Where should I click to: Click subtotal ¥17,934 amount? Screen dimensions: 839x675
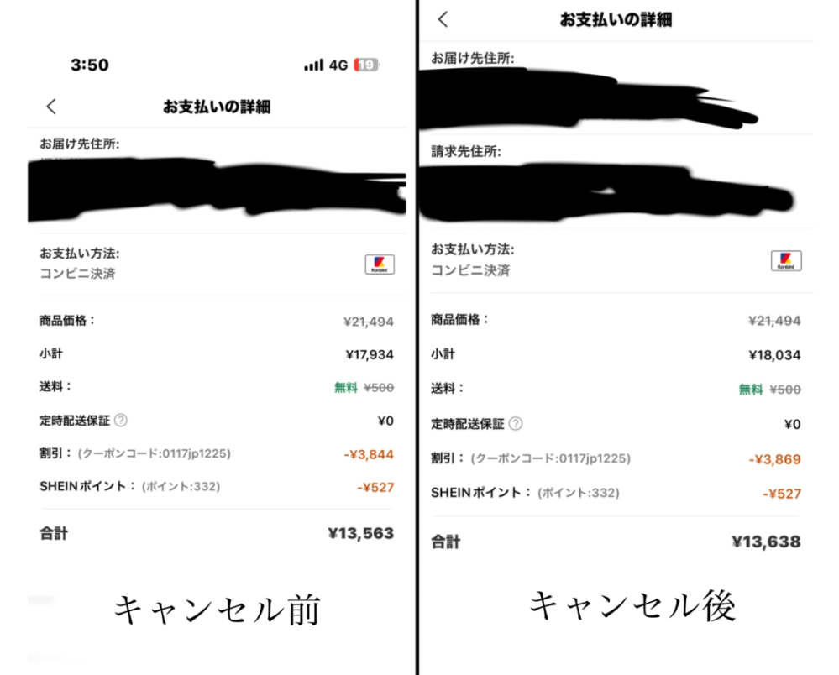[x=370, y=354]
